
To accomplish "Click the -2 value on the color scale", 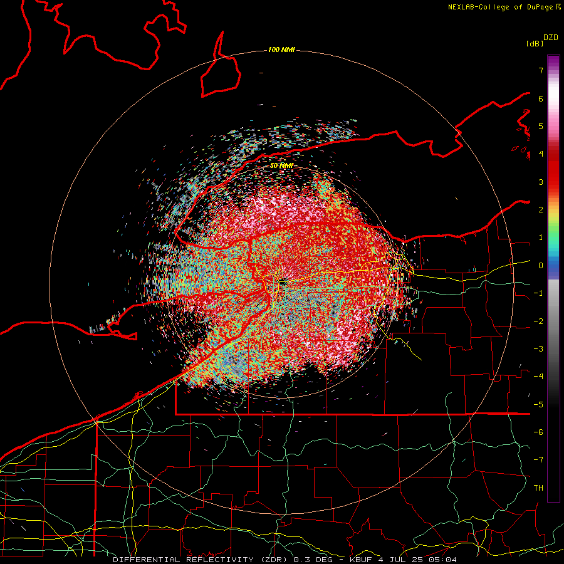I will tap(538, 321).
